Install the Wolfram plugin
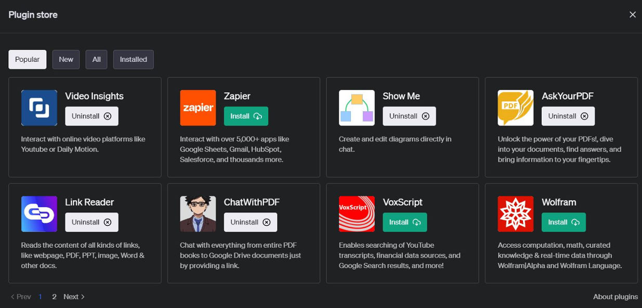 [x=564, y=222]
